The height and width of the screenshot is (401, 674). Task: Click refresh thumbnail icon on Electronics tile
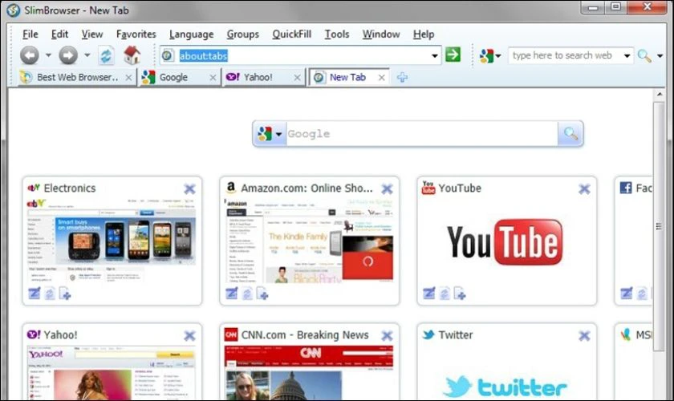(x=50, y=294)
